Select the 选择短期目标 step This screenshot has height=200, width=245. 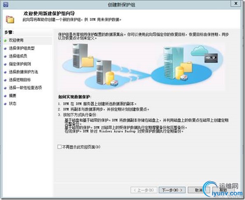(x=20, y=80)
